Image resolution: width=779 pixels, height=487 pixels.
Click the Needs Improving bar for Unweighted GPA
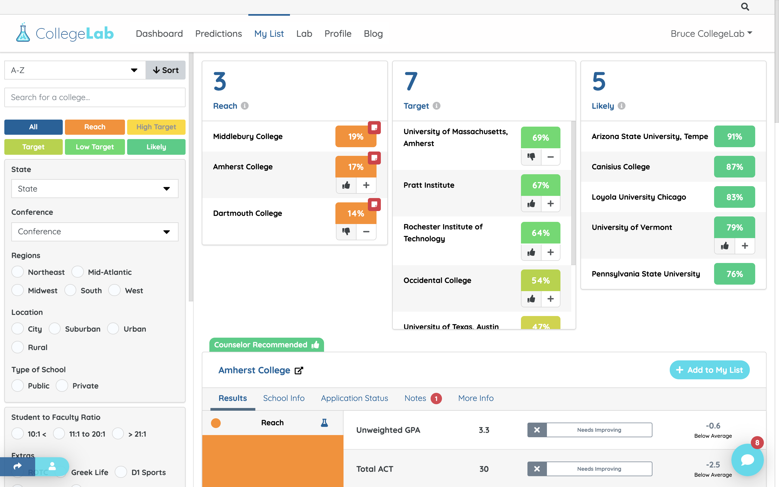tap(590, 430)
